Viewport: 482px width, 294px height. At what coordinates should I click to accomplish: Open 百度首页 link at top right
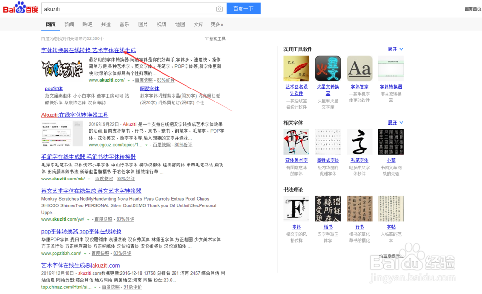(472, 9)
